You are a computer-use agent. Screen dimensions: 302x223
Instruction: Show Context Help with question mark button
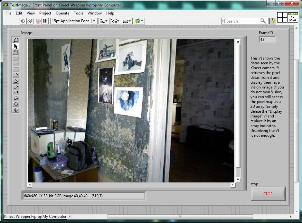pyautogui.click(x=273, y=21)
